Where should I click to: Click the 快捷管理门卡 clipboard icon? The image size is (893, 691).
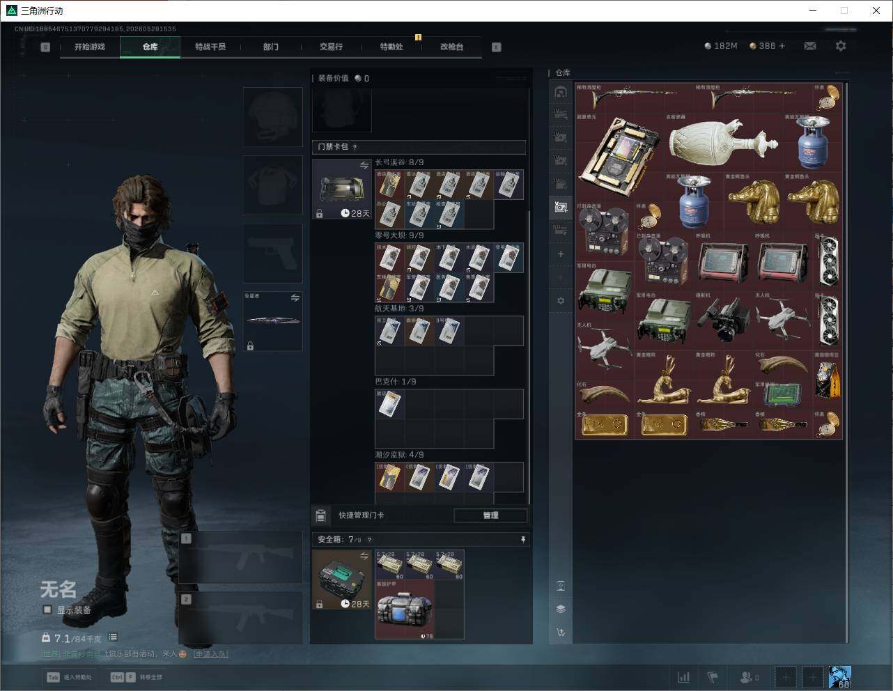[x=320, y=515]
